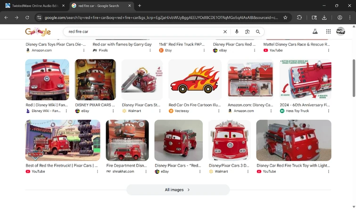Open Disney Wiki Red fire truck thumbnail
The height and width of the screenshot is (209, 356).
pyautogui.click(x=47, y=80)
